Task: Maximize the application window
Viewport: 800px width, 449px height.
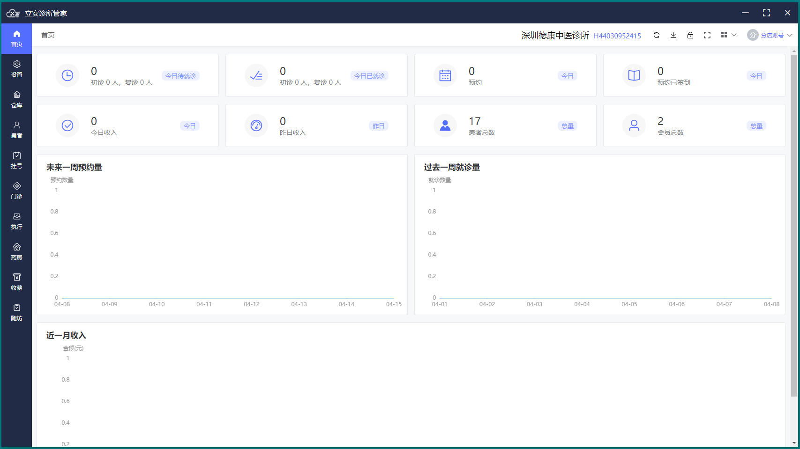Action: [766, 13]
